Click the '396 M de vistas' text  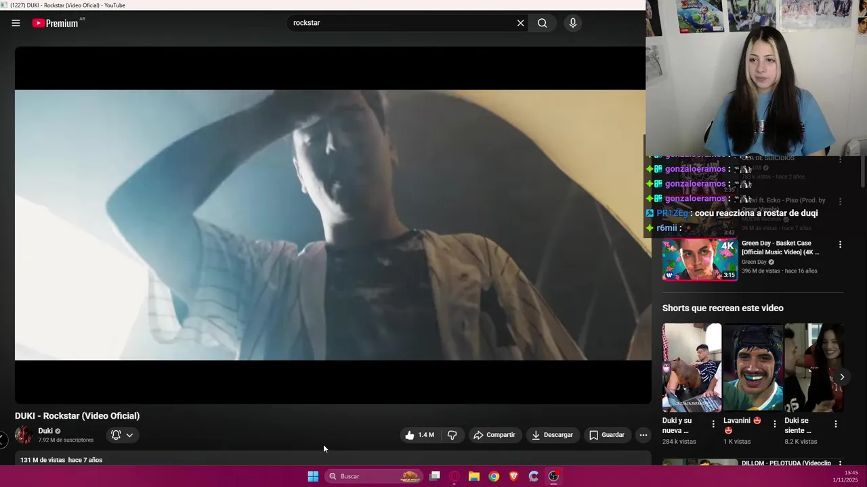tap(761, 271)
